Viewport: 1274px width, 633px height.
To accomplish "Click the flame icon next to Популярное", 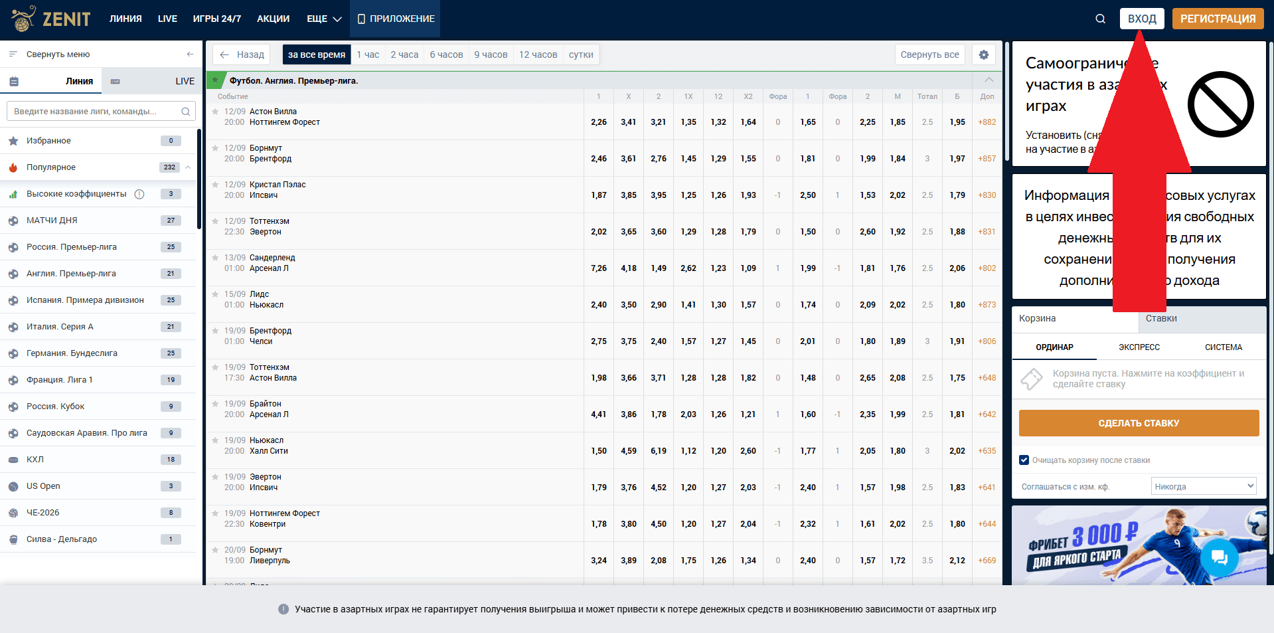I will coord(13,167).
